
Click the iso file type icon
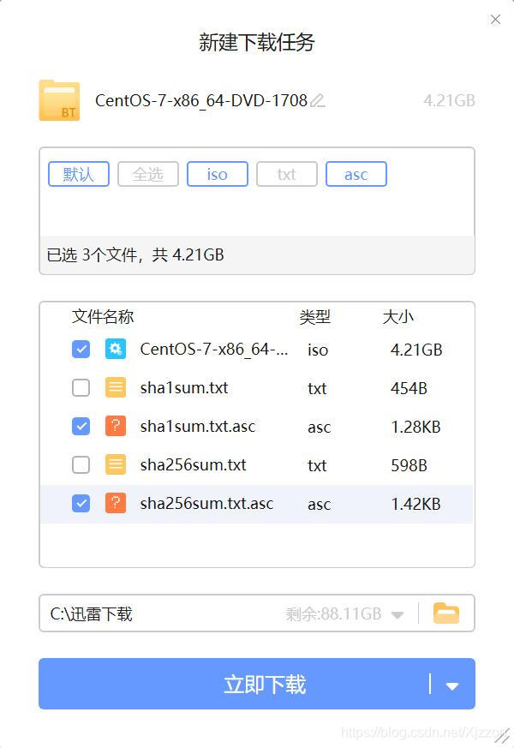click(116, 350)
